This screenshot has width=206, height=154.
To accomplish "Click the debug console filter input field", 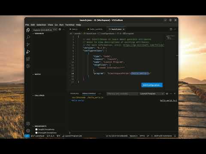I will pyautogui.click(x=122, y=94).
